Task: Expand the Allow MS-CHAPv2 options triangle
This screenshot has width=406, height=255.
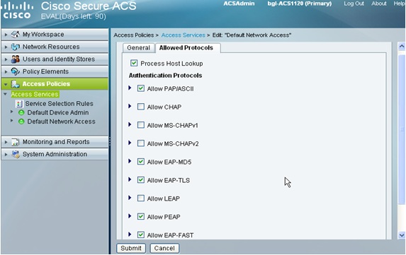Action: pyautogui.click(x=130, y=143)
